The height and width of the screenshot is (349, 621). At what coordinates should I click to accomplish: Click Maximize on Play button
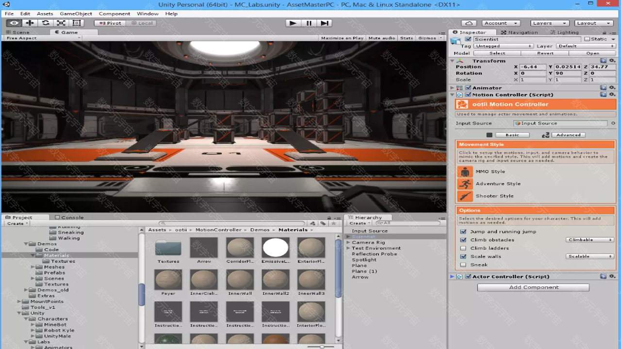pyautogui.click(x=342, y=38)
